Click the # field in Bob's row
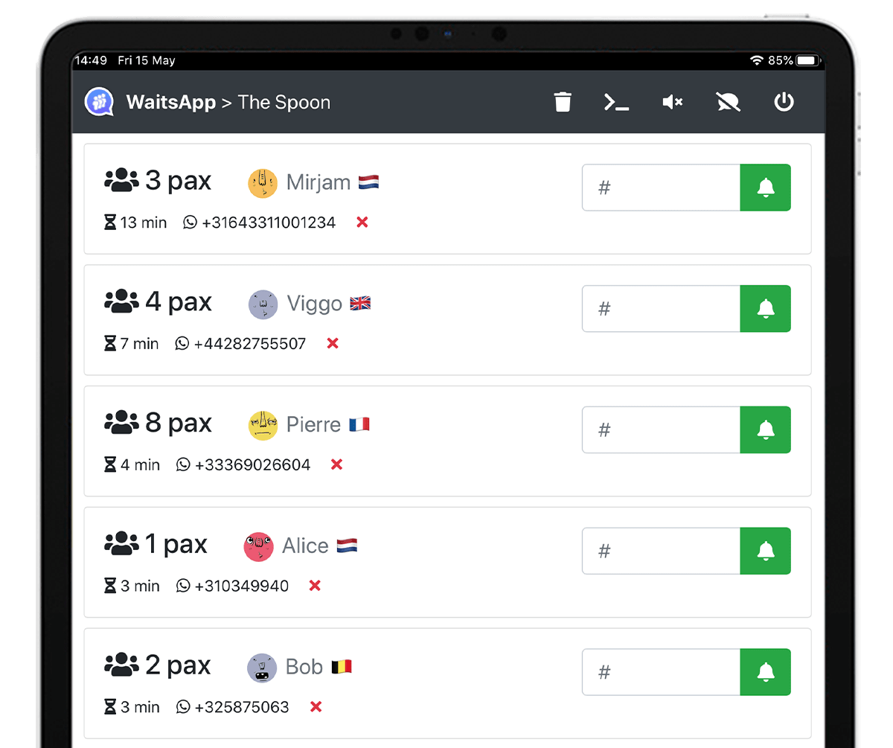Screen dimensions: 893x748 (x=661, y=672)
